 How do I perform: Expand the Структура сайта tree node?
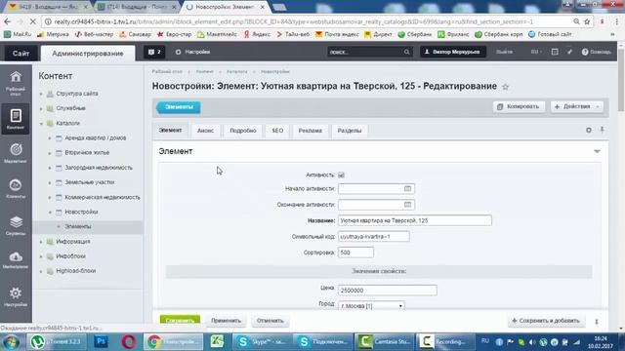tap(41, 94)
